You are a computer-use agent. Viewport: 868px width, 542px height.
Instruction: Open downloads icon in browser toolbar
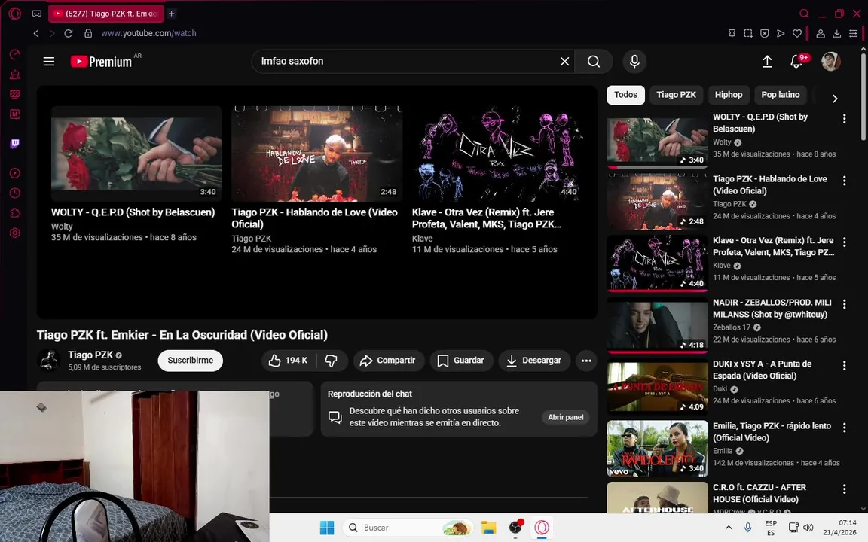coord(837,33)
